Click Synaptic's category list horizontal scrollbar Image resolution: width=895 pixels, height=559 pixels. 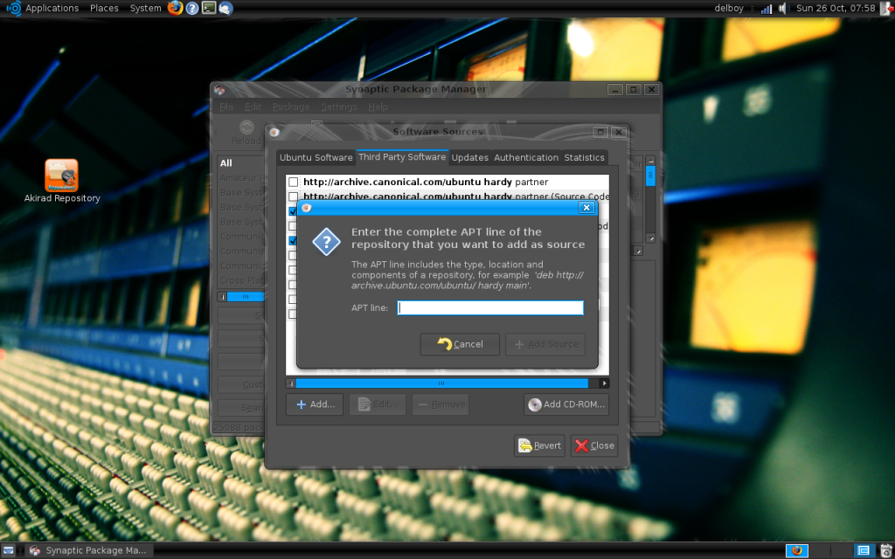point(246,297)
